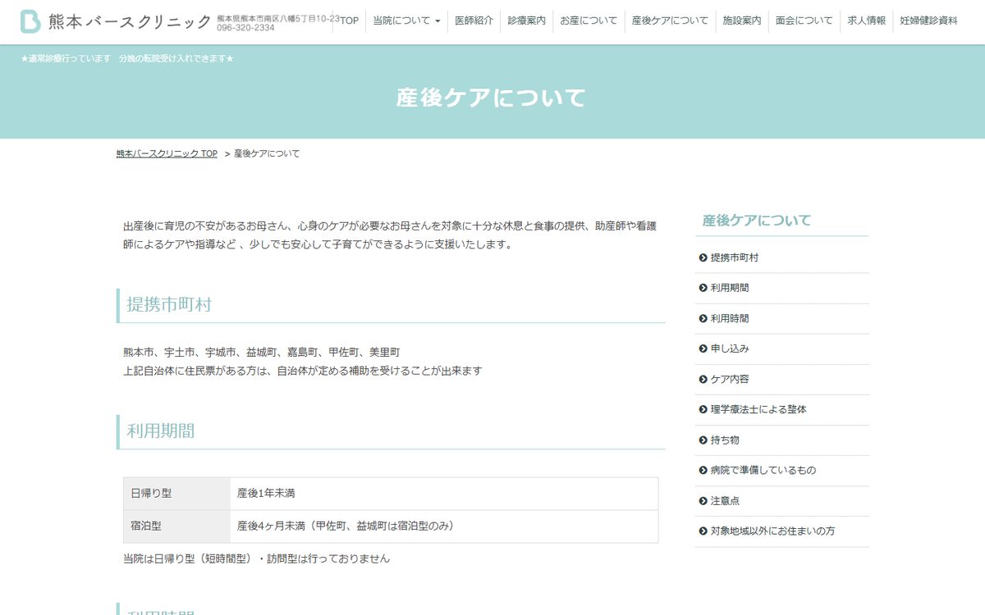
Task: Click the 利用時間 sidebar link
Action: 730,318
